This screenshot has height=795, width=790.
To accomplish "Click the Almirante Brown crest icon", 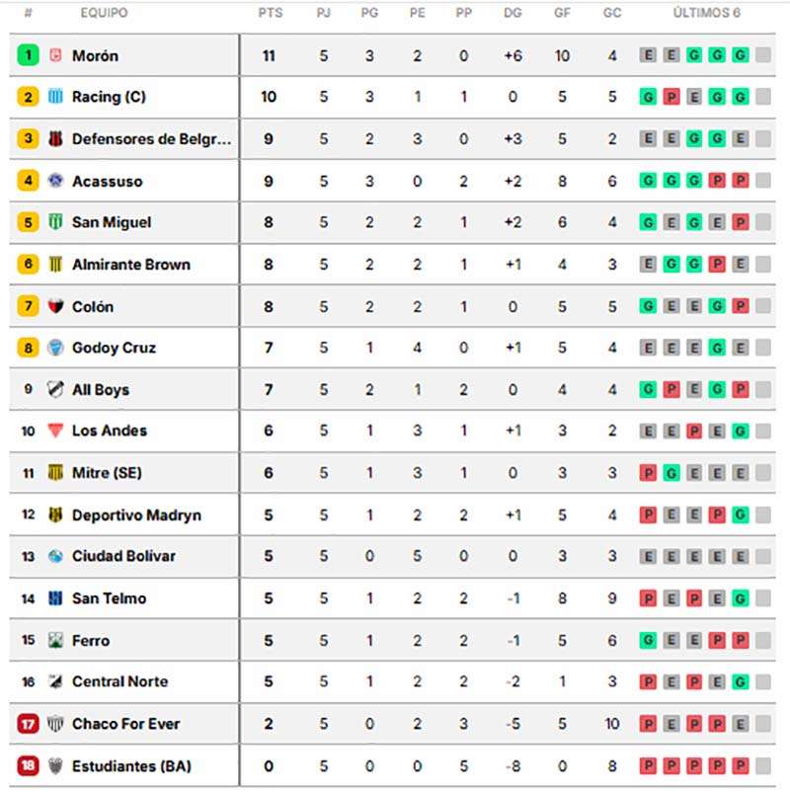I will click(x=55, y=265).
